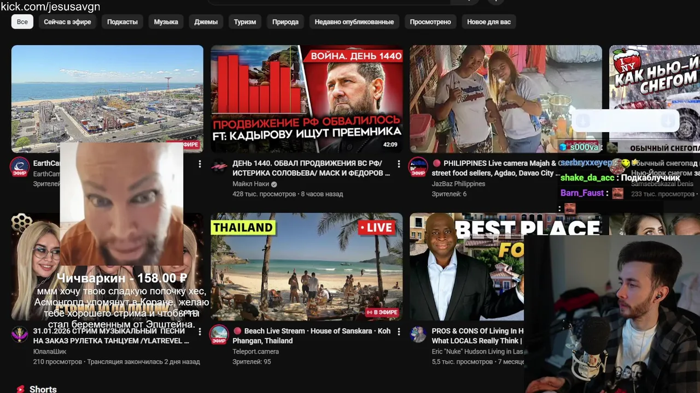Image resolution: width=700 pixels, height=393 pixels.
Task: Open the "31.01.2026 СТРИМ МУЗЫКАЛЬНЫЙ" video title
Action: (x=111, y=336)
